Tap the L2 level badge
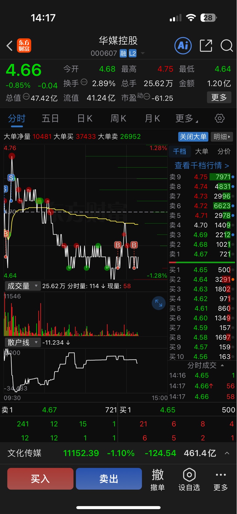 pos(133,53)
